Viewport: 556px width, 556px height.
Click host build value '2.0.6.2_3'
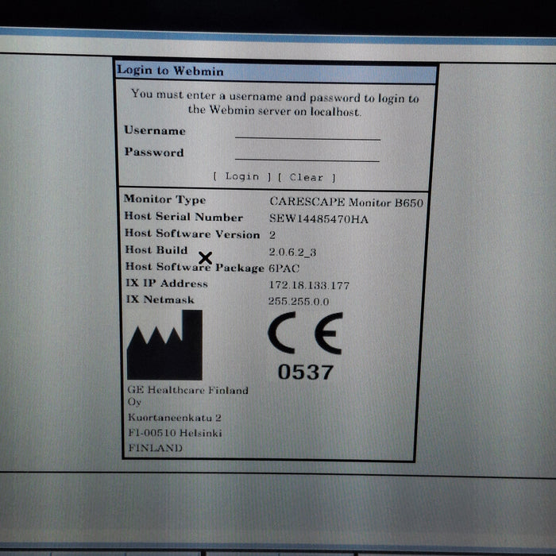pos(292,252)
